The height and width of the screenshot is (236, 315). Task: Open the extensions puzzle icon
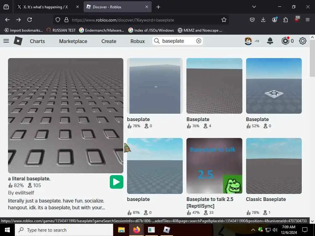[x=285, y=20]
